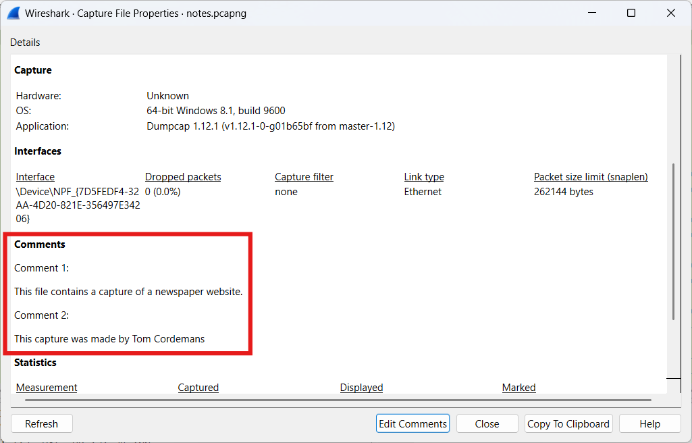The height and width of the screenshot is (443, 692).
Task: Copy the capture details to clipboard
Action: (568, 423)
